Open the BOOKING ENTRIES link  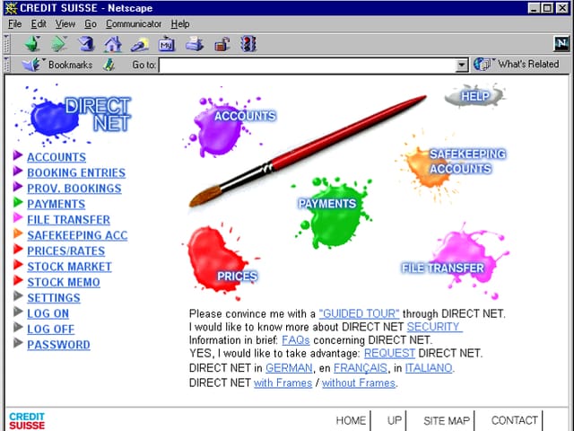pyautogui.click(x=76, y=172)
